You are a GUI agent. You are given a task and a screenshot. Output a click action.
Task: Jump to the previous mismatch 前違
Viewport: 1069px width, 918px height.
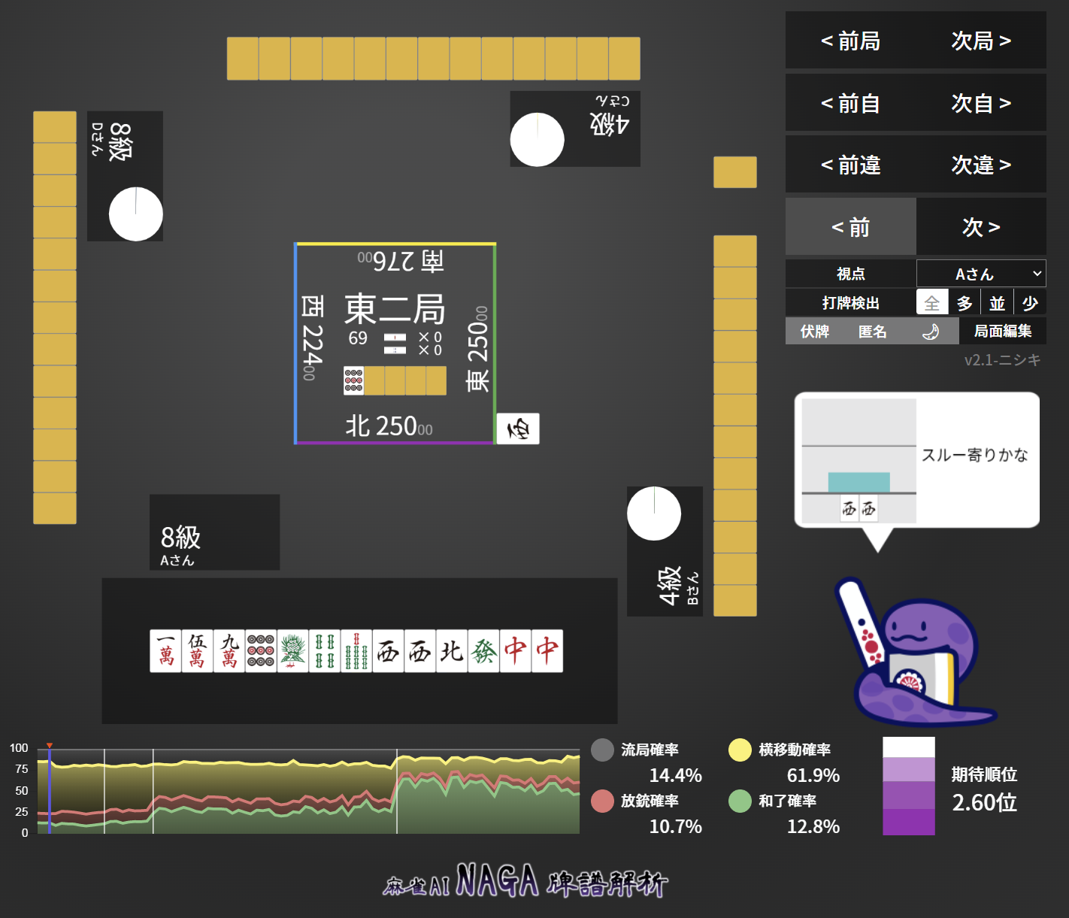[x=850, y=165]
